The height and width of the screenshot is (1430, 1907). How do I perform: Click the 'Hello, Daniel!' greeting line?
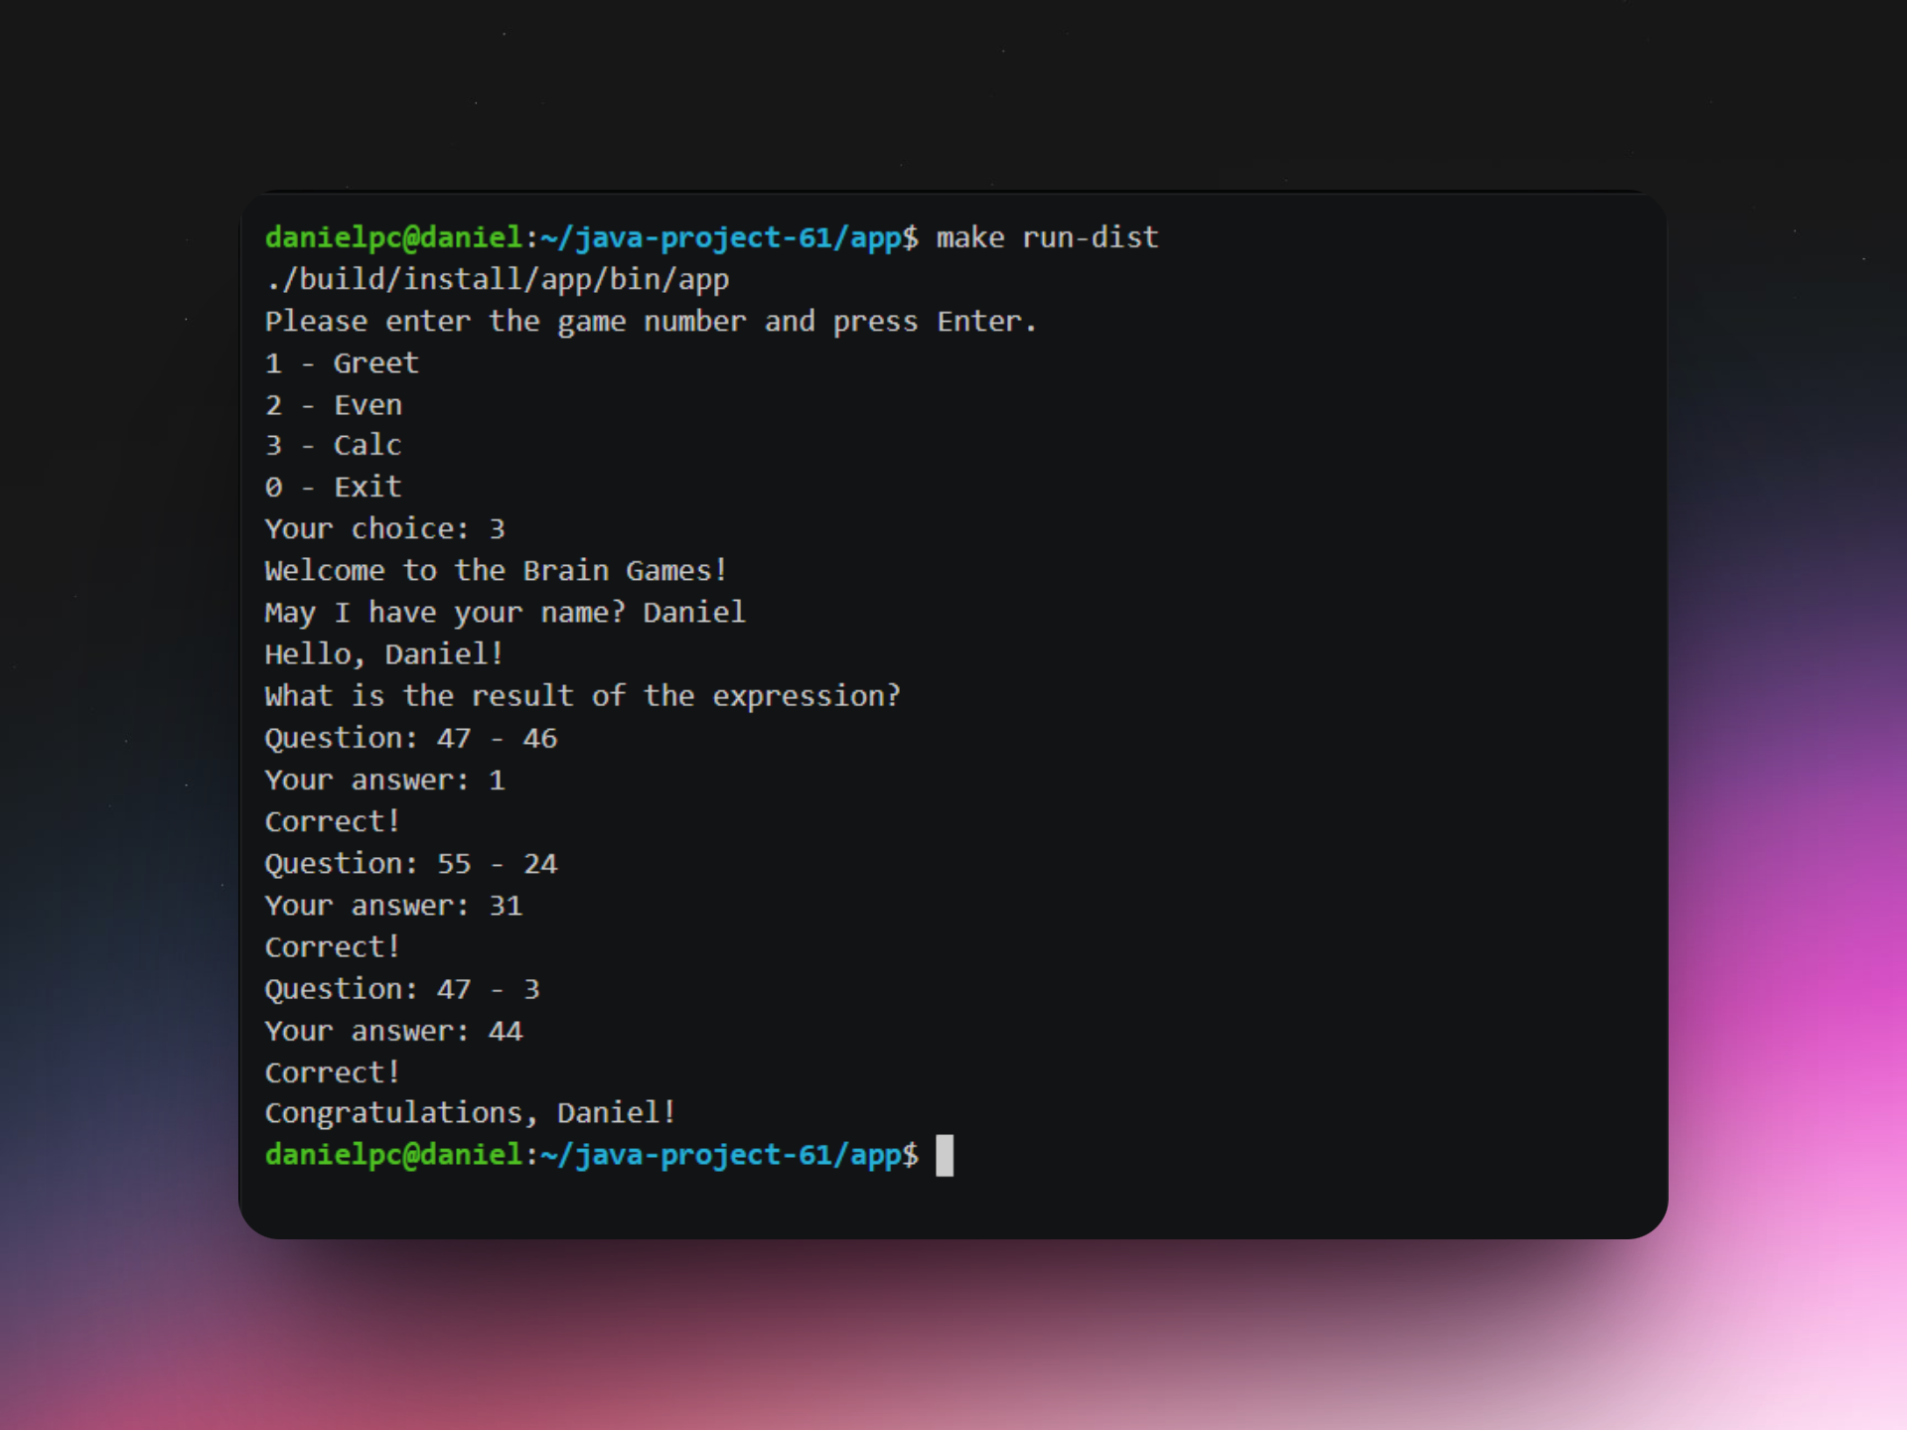pos(384,653)
